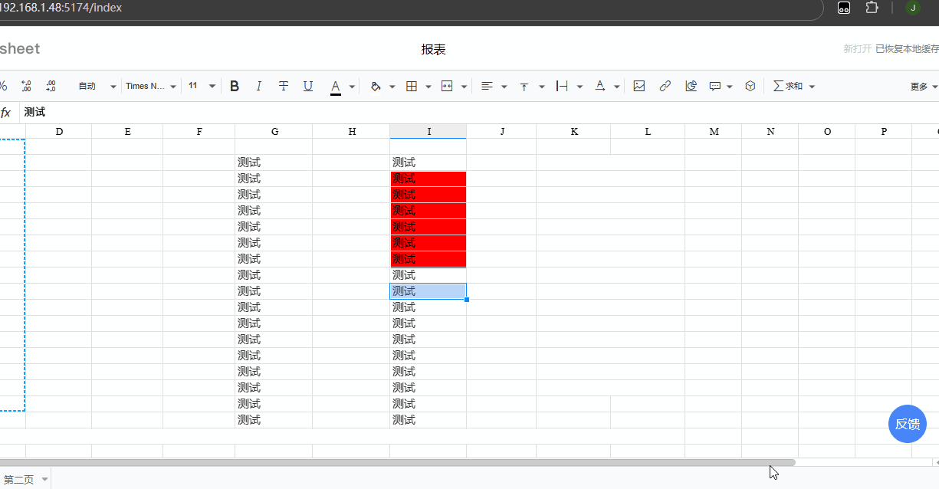Select column F header

click(x=199, y=132)
